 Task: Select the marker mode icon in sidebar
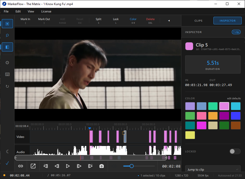pyautogui.click(x=7, y=24)
